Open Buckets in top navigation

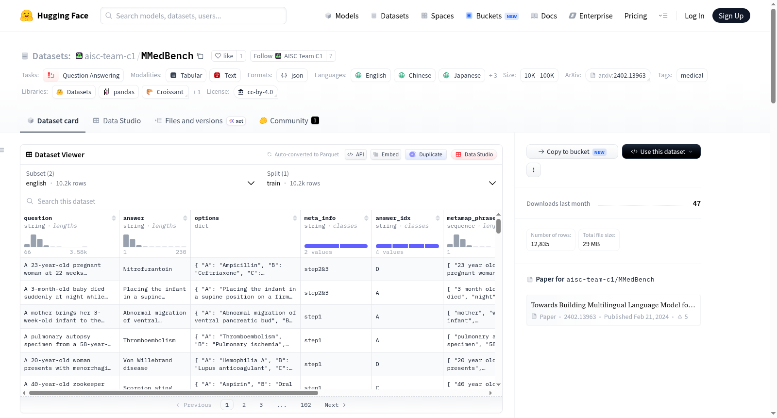click(492, 16)
